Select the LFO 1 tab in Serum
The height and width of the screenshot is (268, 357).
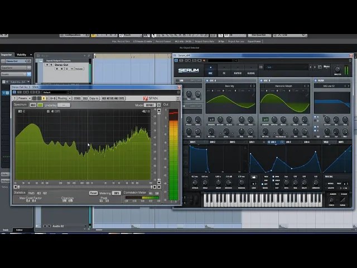(252, 142)
